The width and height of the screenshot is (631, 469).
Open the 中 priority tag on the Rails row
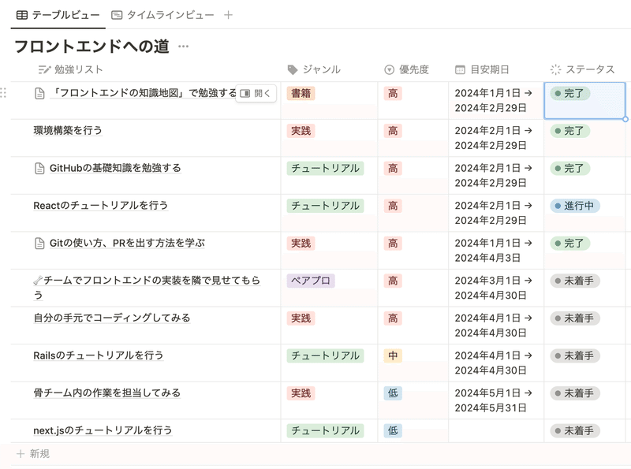point(393,355)
